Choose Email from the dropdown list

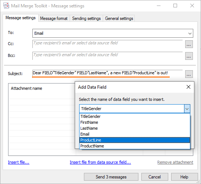pyautogui.click(x=135, y=134)
